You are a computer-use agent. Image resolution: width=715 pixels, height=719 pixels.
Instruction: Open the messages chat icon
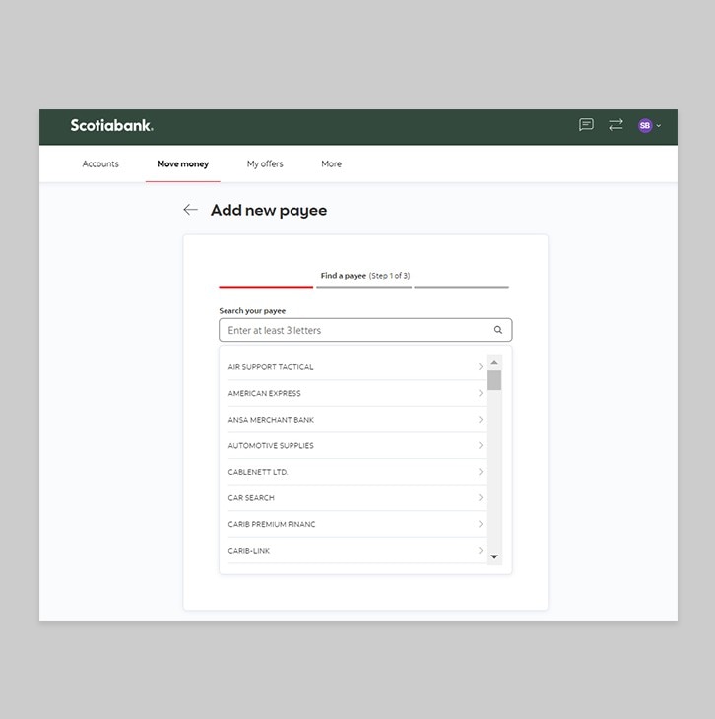[x=586, y=125]
